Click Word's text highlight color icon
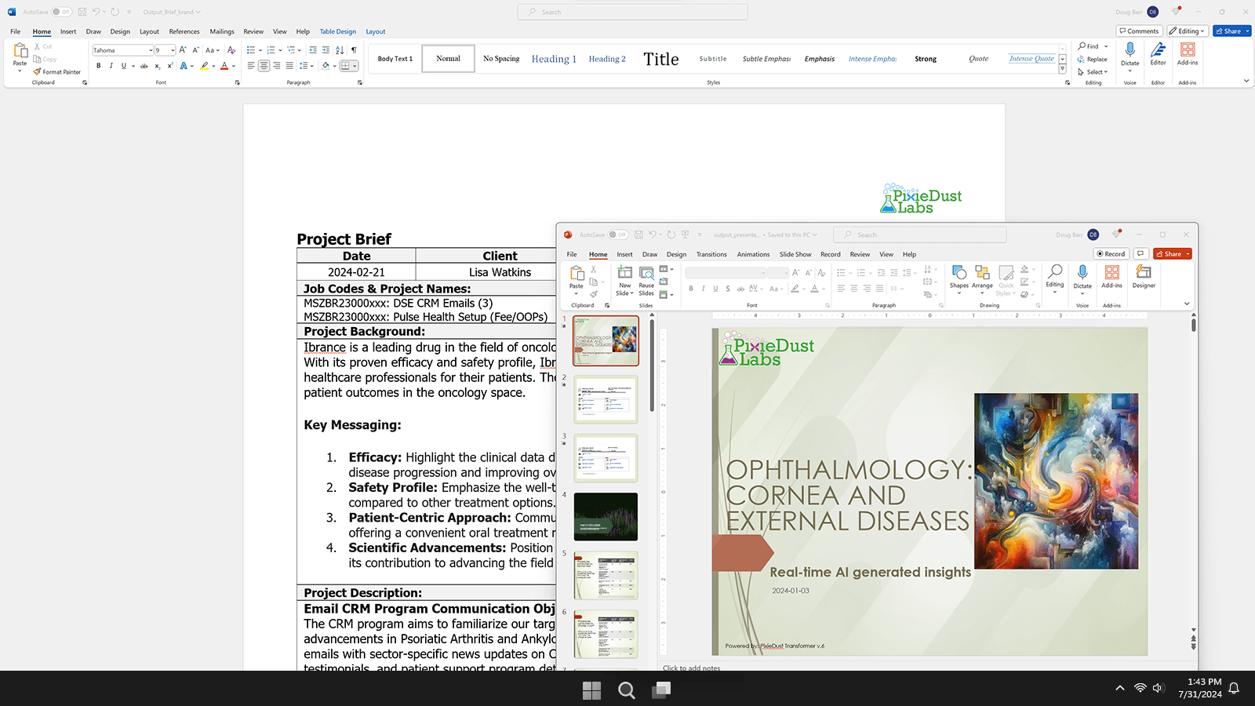The image size is (1255, 706). point(204,66)
